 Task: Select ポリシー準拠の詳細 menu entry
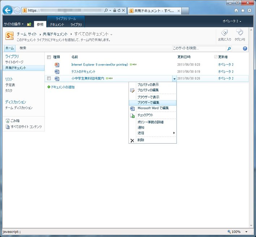point(153,122)
